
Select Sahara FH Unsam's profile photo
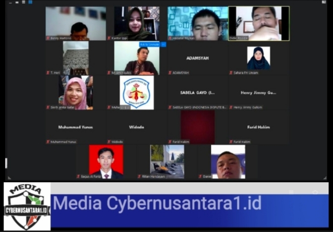tap(259, 58)
